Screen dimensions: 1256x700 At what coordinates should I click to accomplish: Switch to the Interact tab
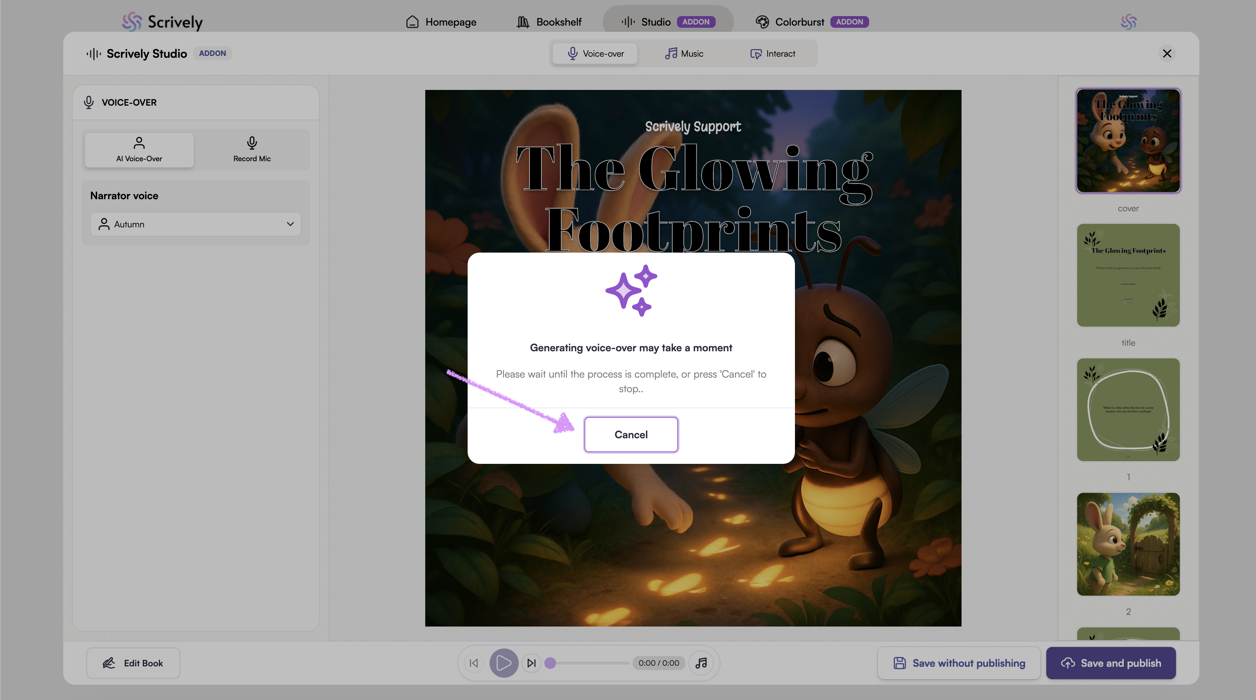[772, 54]
